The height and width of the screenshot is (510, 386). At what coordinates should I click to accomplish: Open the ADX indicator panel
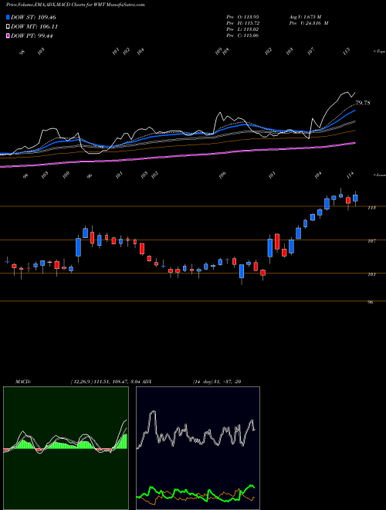coord(198,448)
